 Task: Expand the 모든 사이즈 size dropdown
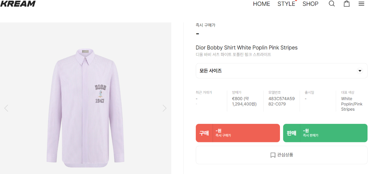(281, 71)
